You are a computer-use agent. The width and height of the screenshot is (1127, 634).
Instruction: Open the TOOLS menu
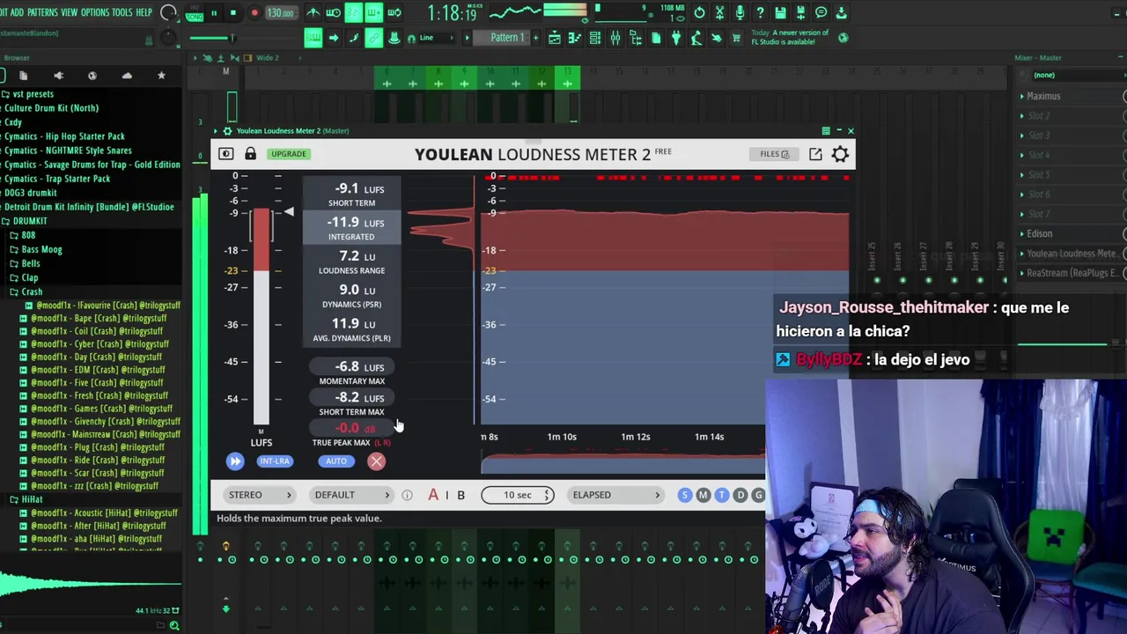click(x=122, y=12)
